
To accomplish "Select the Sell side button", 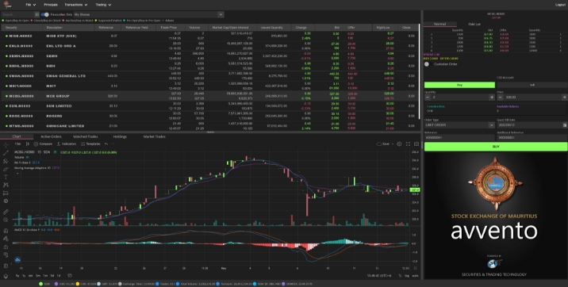I will pos(532,85).
